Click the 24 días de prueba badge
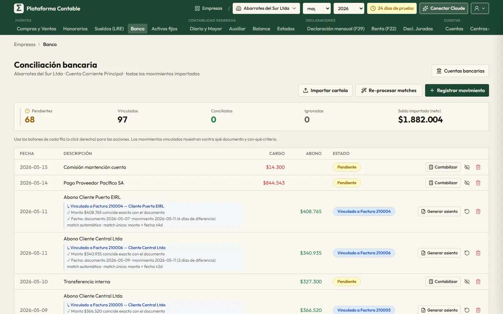 (392, 8)
